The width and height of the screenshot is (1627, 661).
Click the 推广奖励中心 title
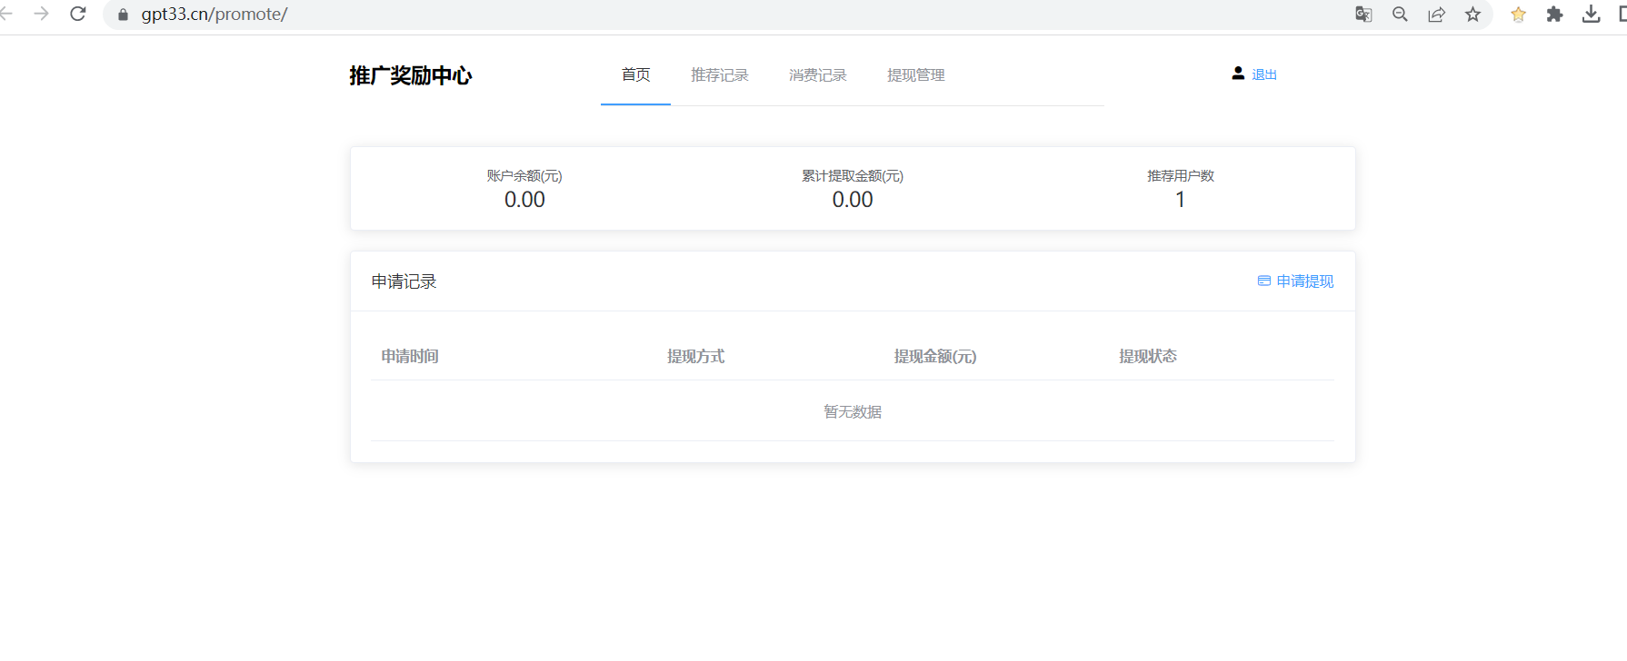[x=411, y=75]
